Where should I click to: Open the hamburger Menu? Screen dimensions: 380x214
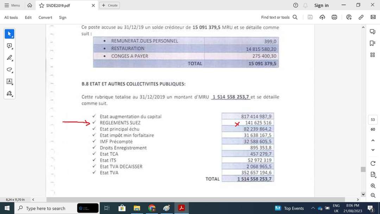12,5
